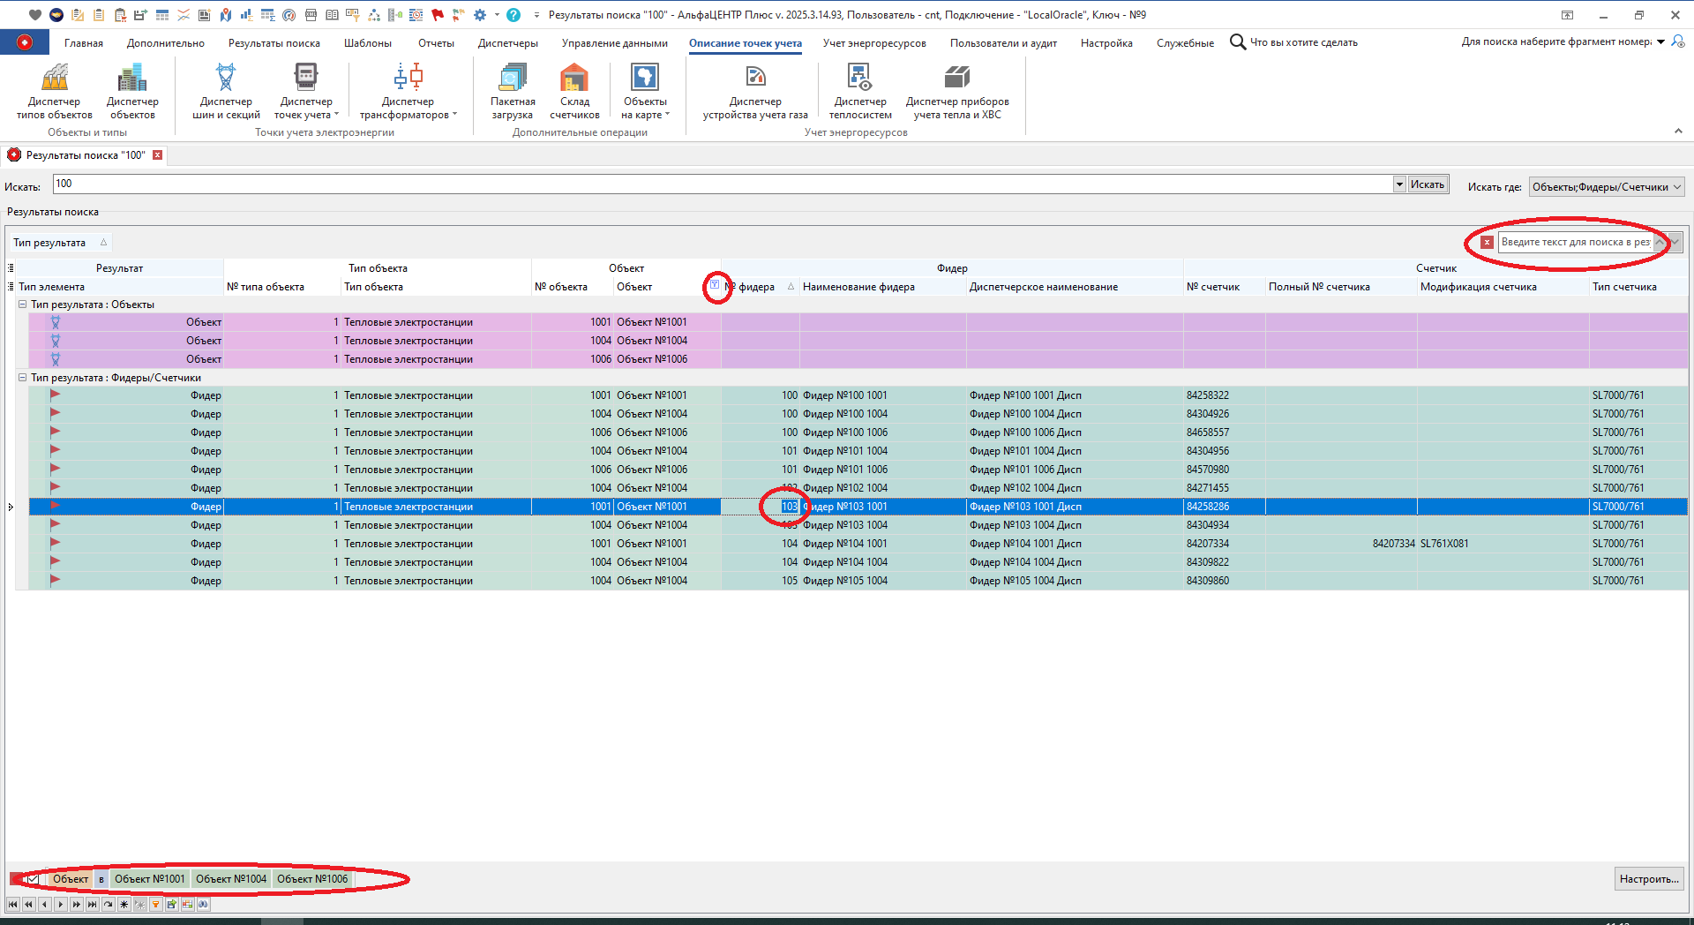This screenshot has height=925, width=1694.
Task: Collapse the 'Тип результата : Объекты' group
Action: (23, 305)
